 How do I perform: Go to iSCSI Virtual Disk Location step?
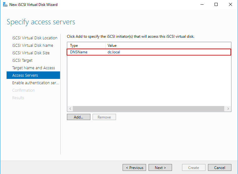click(x=35, y=38)
